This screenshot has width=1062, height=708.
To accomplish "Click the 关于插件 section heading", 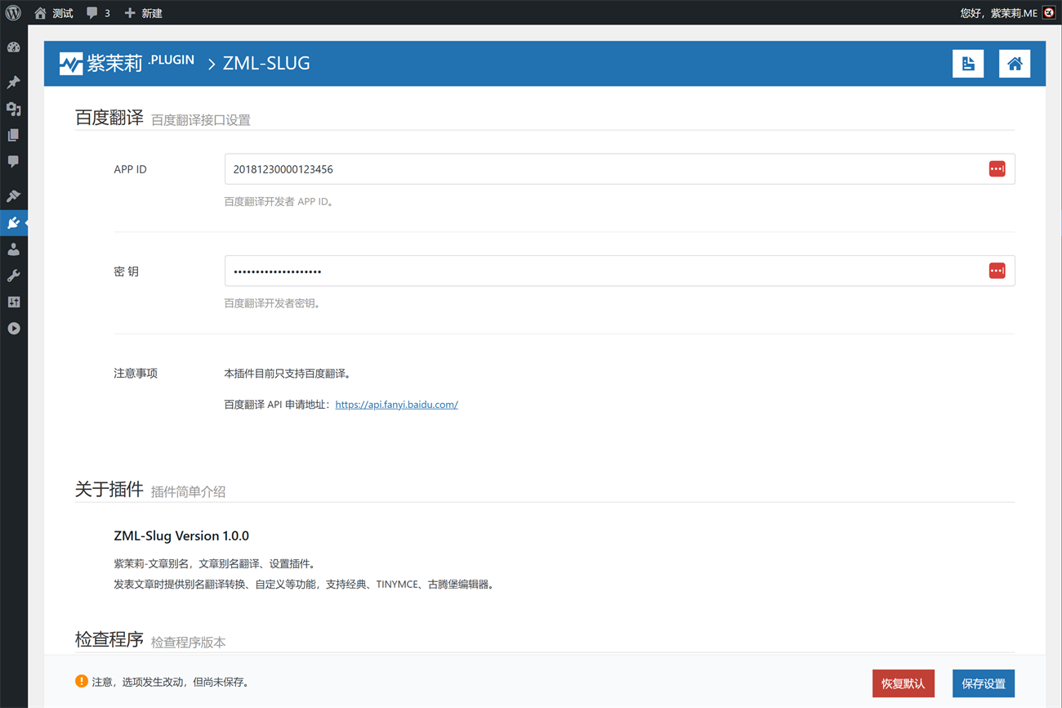I will coord(109,489).
